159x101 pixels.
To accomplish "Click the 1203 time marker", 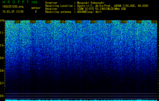I will pos(48,22).
